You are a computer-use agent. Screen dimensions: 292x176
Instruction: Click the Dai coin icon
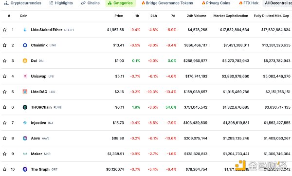pyautogui.click(x=25, y=60)
